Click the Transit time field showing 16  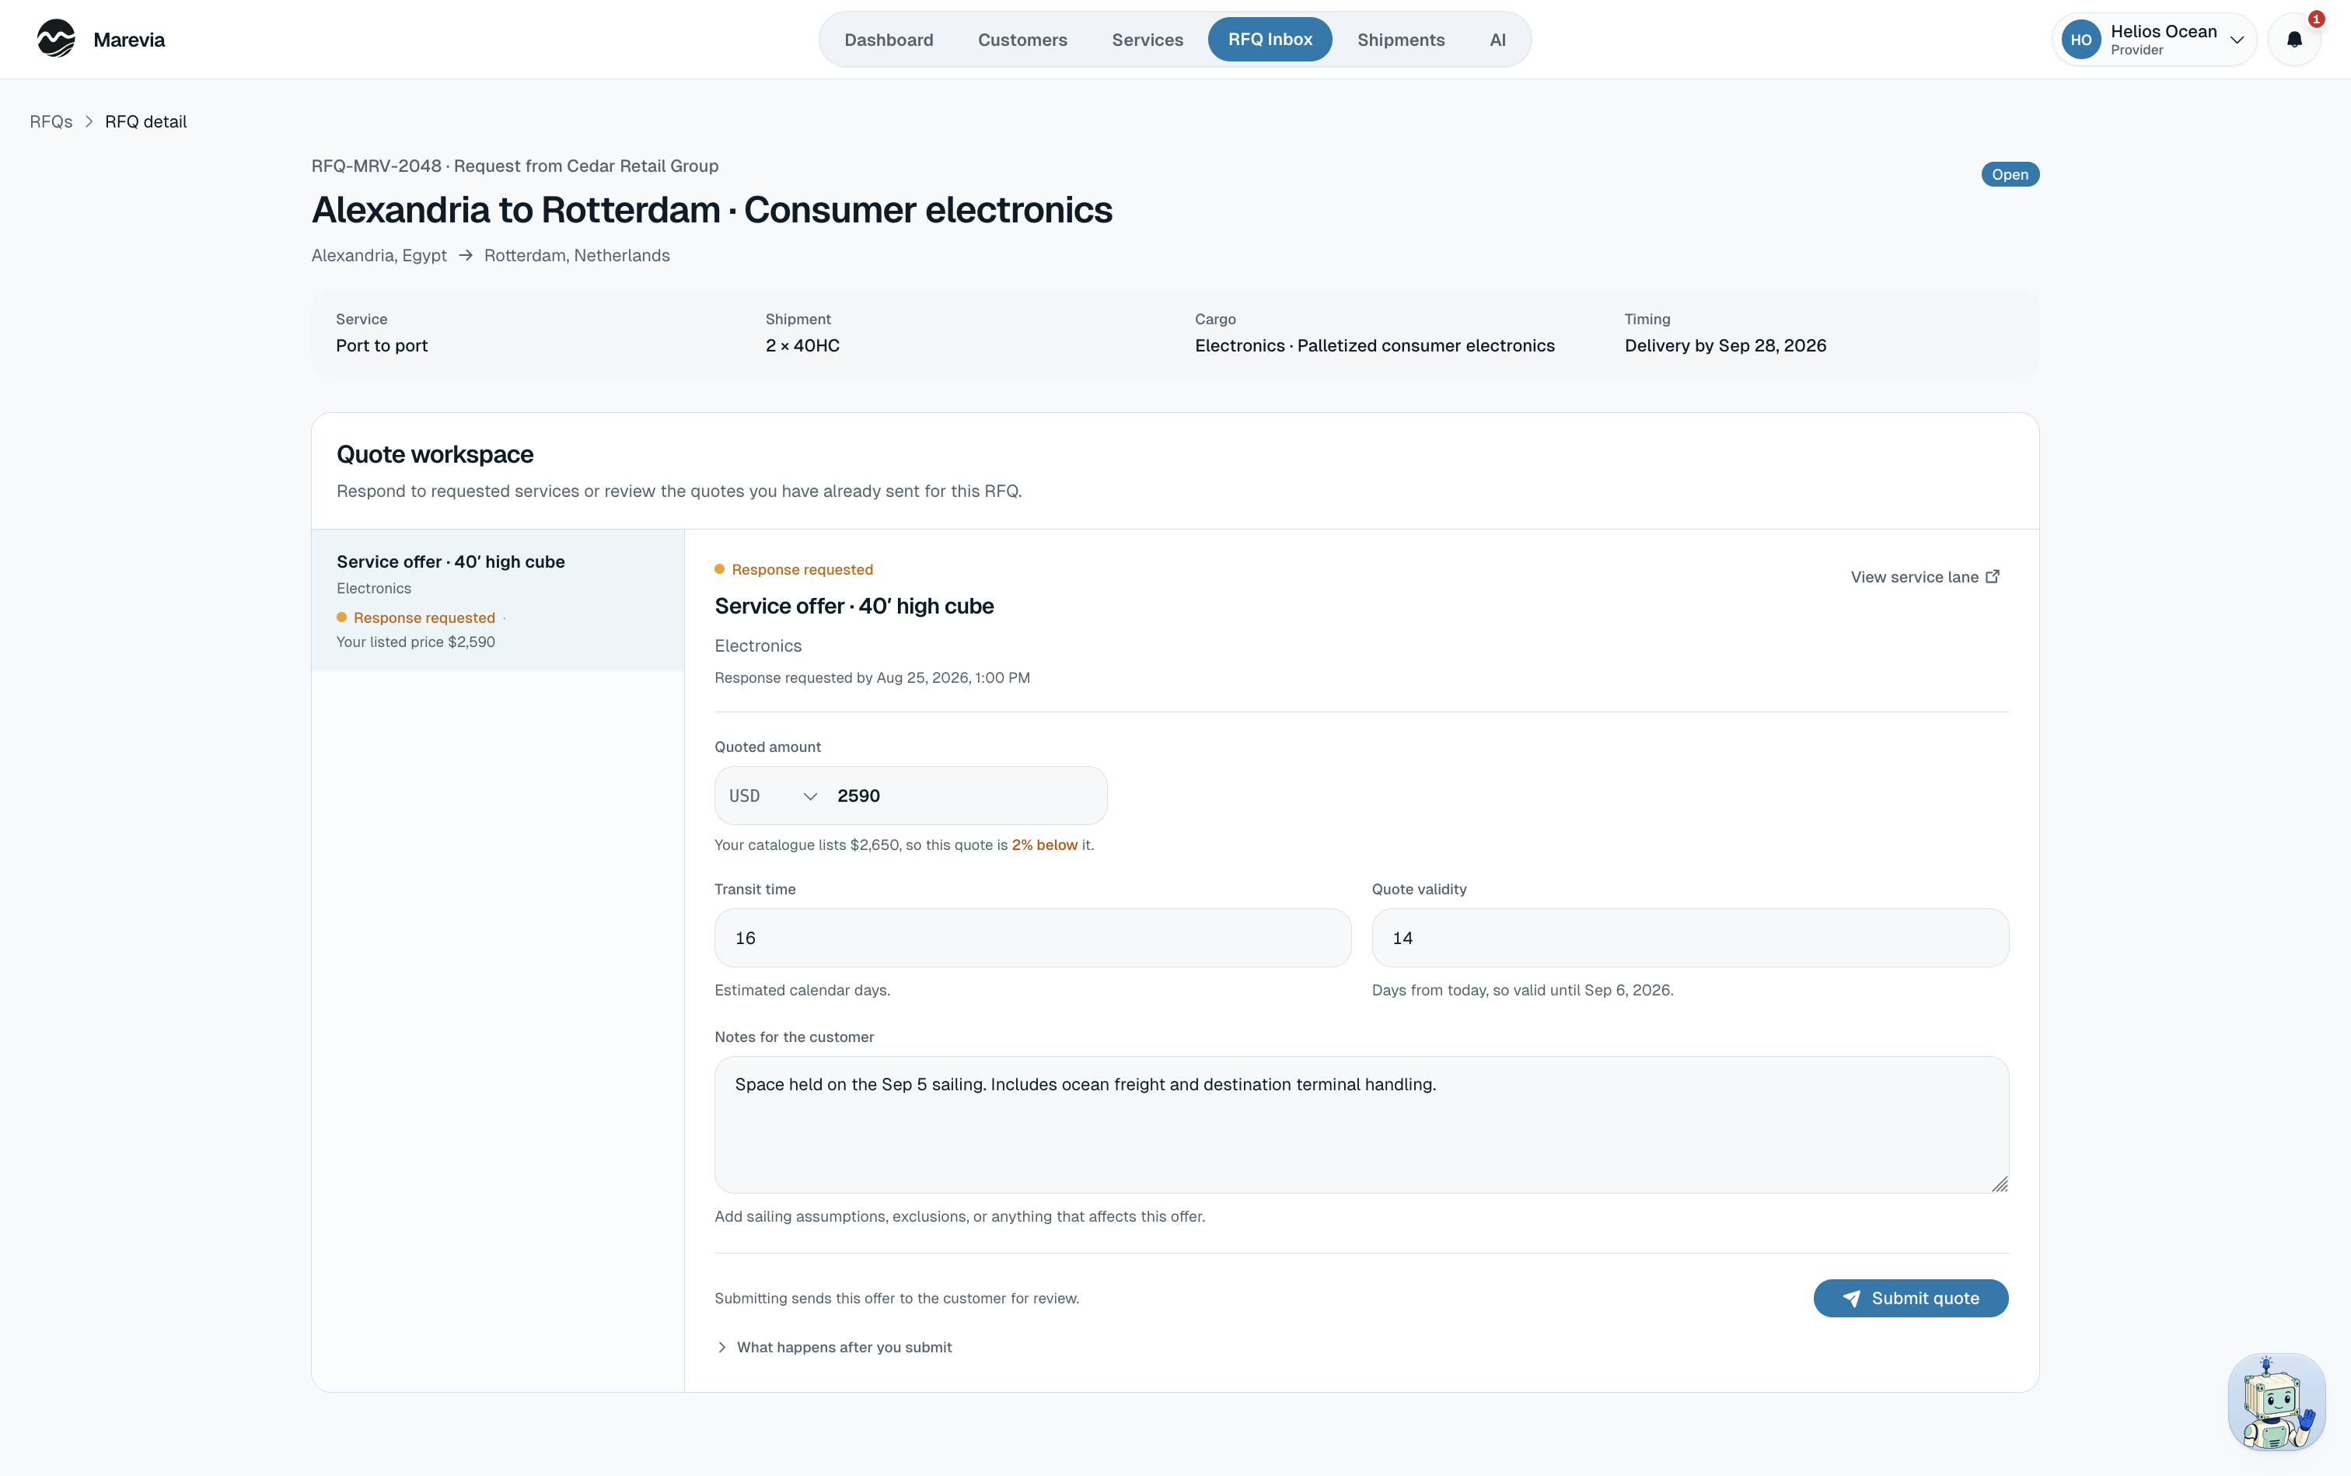(x=1032, y=938)
